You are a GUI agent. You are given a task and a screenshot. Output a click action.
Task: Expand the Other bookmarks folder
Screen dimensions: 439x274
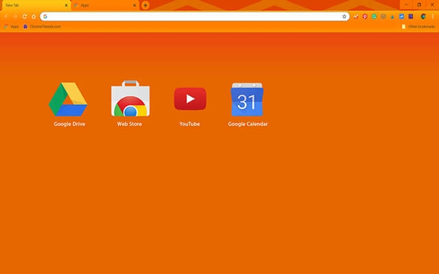pos(418,27)
